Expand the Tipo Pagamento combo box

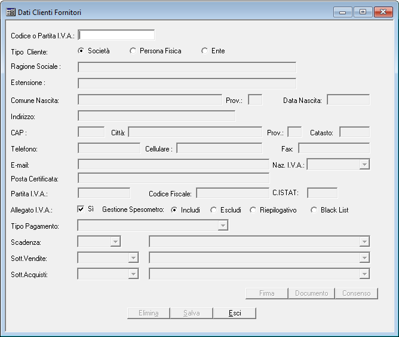pos(223,226)
